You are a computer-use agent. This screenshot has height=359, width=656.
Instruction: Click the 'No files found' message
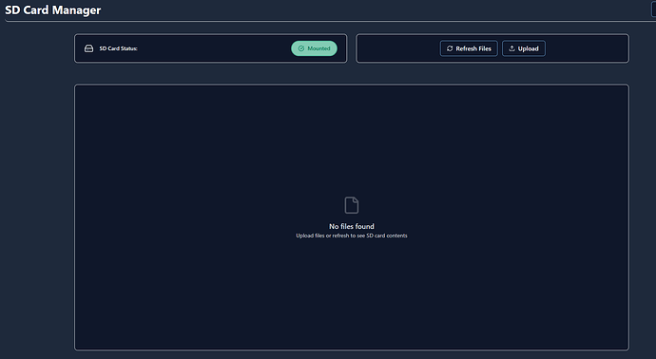pyautogui.click(x=352, y=226)
